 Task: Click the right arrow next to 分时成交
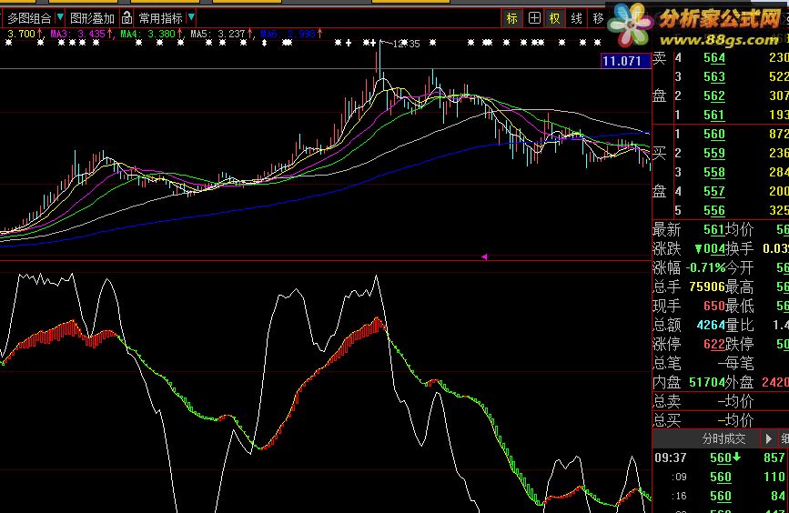(x=768, y=439)
